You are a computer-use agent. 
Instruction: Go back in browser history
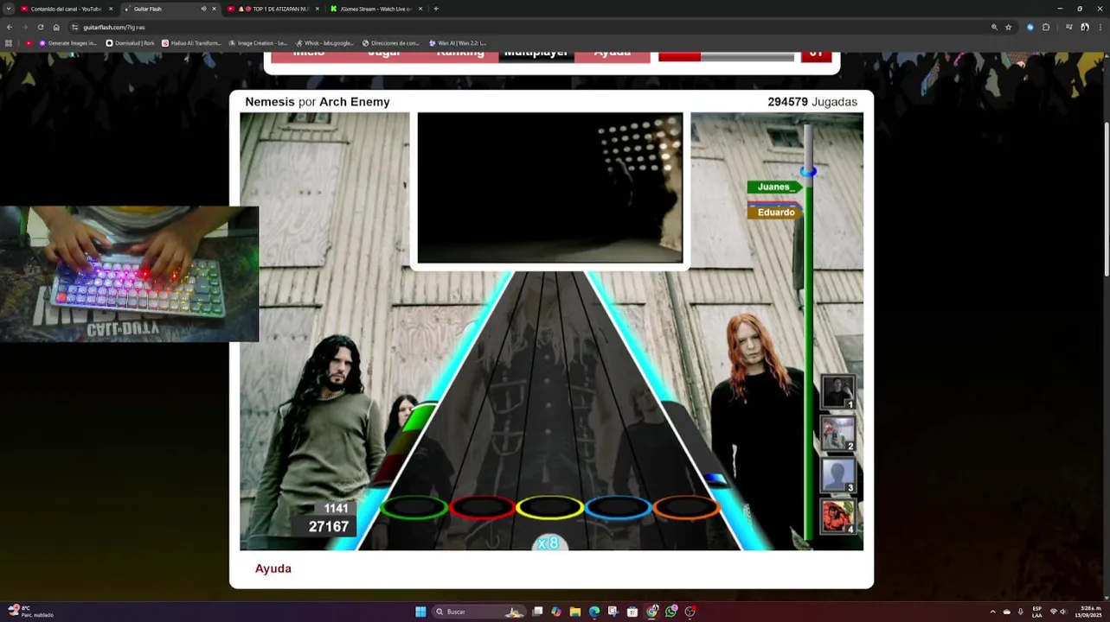tap(10, 27)
